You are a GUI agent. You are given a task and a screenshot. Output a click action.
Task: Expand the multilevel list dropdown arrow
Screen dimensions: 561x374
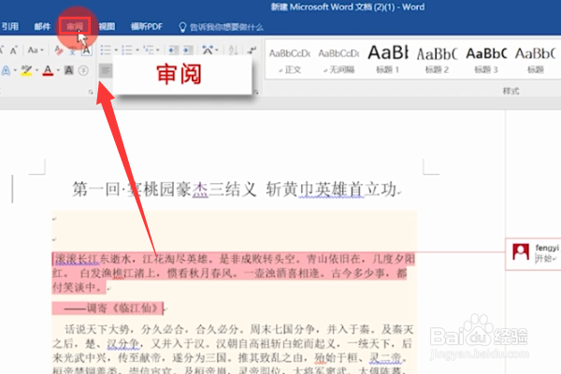(x=157, y=50)
